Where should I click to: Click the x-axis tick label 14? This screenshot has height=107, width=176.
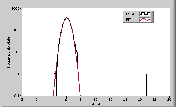(125, 99)
